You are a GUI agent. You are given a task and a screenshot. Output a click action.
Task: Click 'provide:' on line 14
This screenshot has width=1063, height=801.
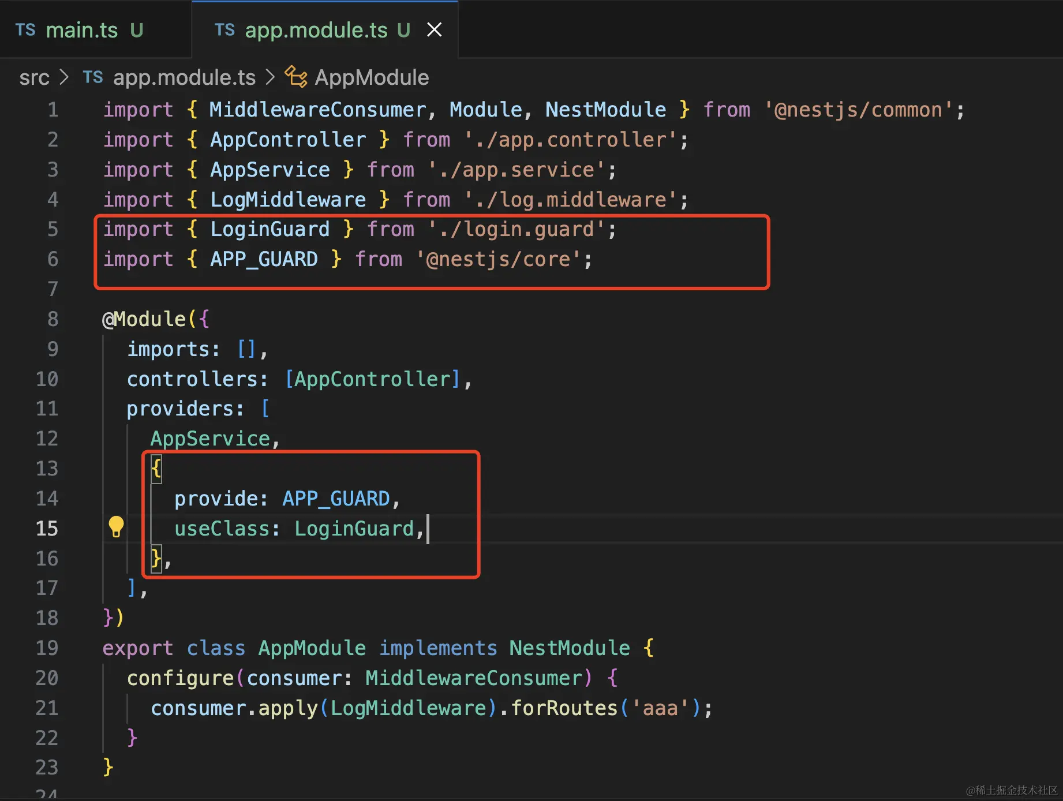(x=222, y=499)
